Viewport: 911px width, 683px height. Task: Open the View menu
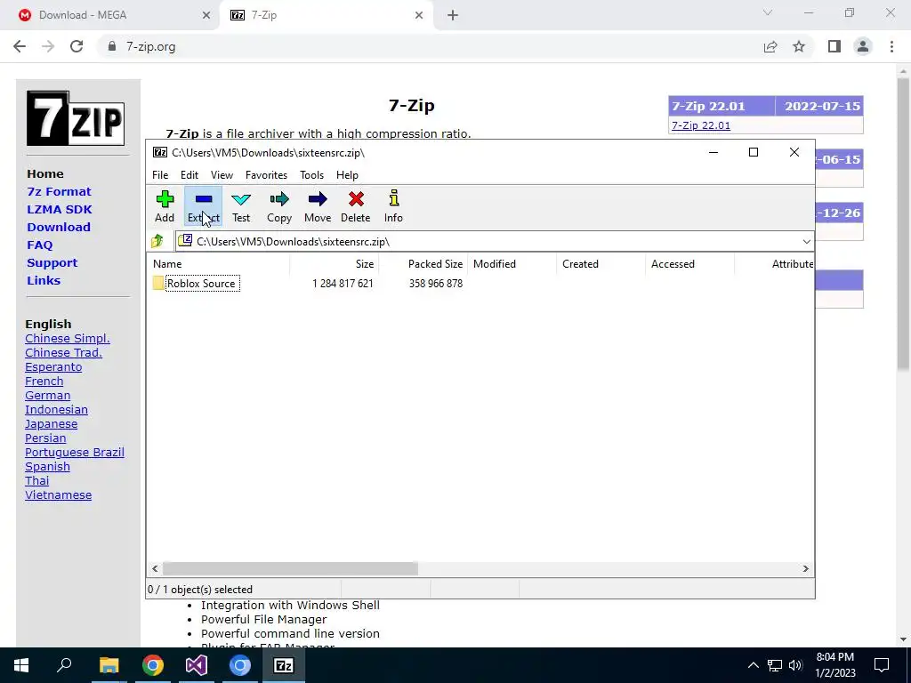pyautogui.click(x=222, y=175)
